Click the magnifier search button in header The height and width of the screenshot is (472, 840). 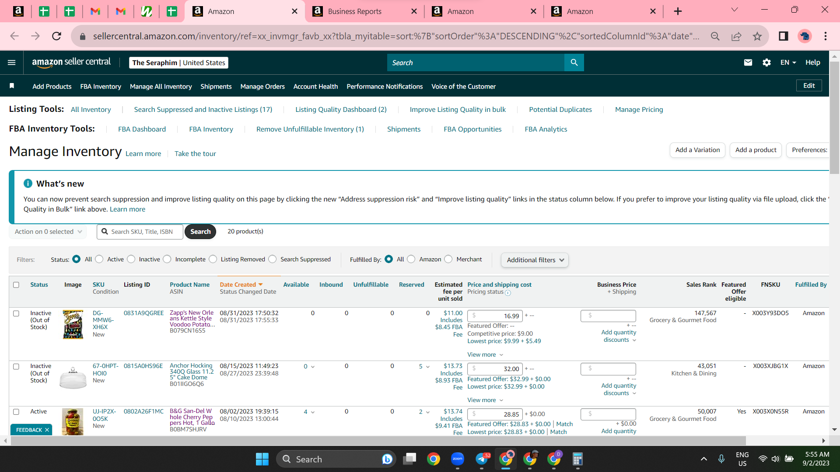[x=574, y=62]
